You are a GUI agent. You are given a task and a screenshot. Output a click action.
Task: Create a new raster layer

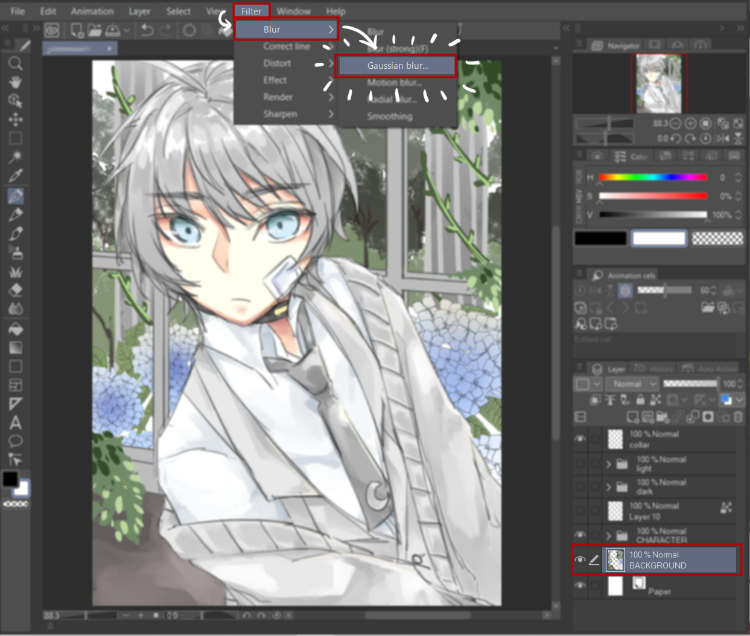click(x=632, y=417)
